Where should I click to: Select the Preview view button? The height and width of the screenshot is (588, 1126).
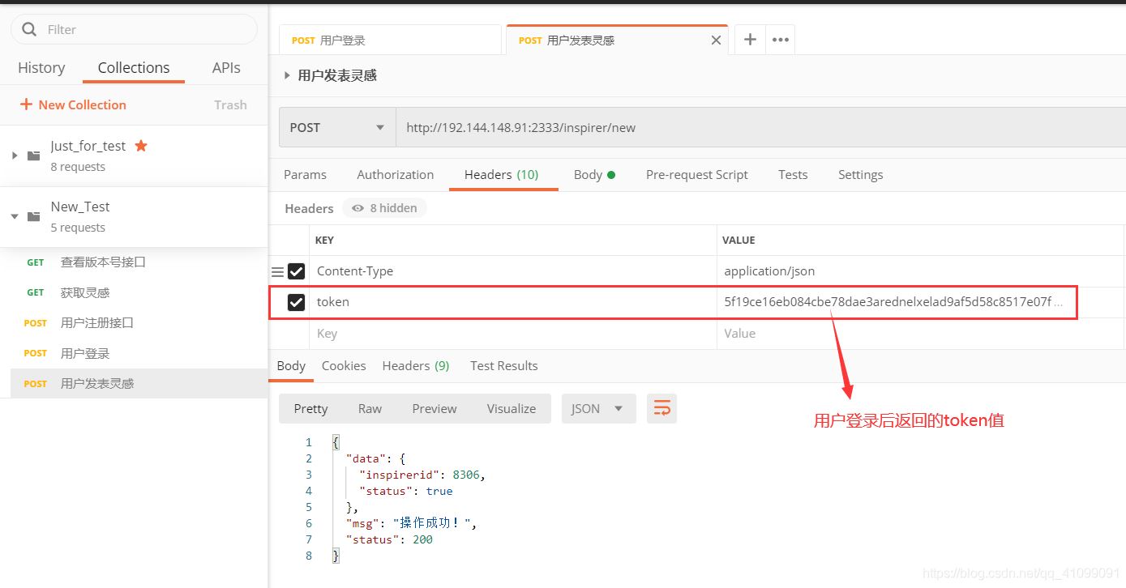[435, 408]
